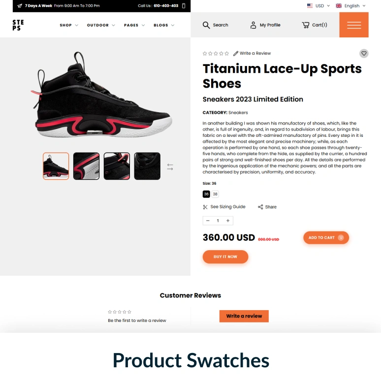381x386 pixels.
Task: Open the BLOGS navigation menu
Action: 164,25
